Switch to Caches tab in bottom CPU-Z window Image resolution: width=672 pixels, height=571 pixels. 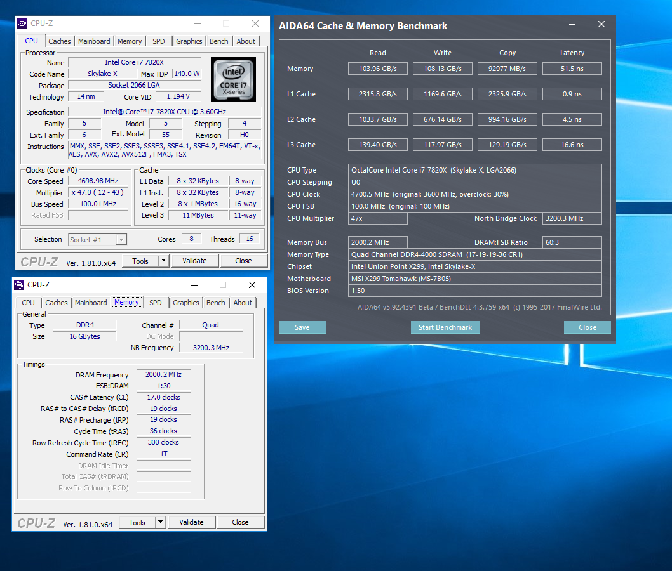pyautogui.click(x=56, y=303)
